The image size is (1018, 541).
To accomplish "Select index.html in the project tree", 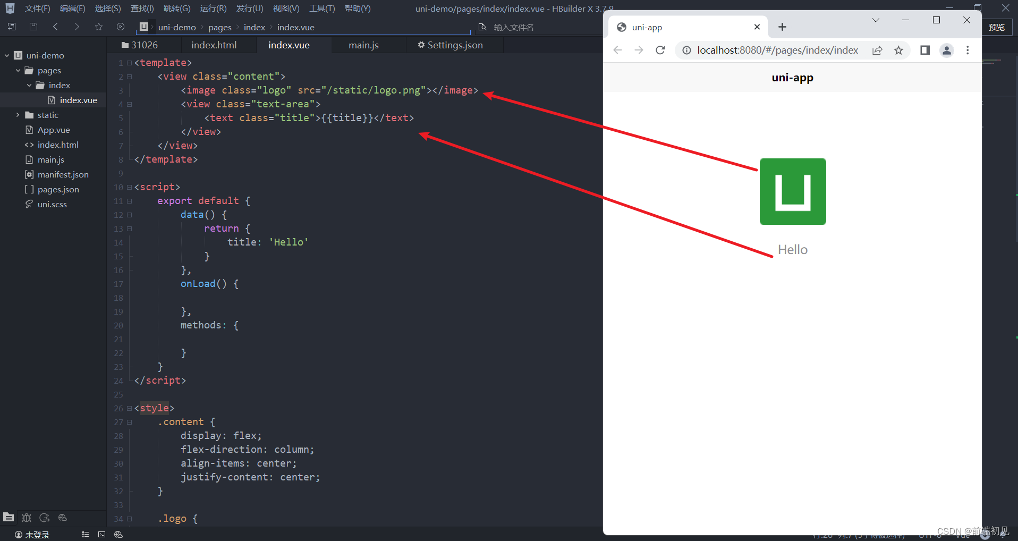I will click(58, 145).
